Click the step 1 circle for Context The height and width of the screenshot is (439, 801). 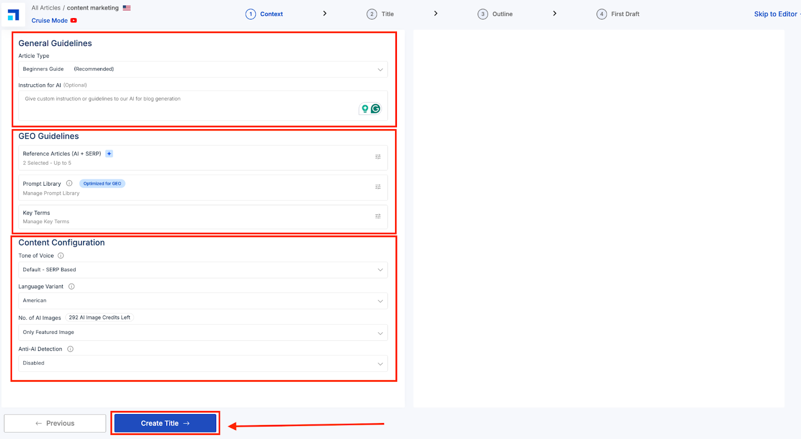click(251, 14)
